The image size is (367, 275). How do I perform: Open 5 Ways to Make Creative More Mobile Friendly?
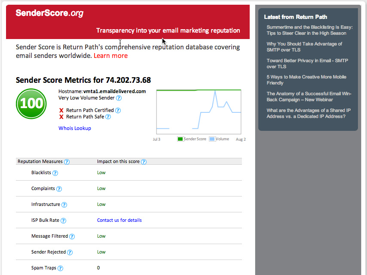306,80
